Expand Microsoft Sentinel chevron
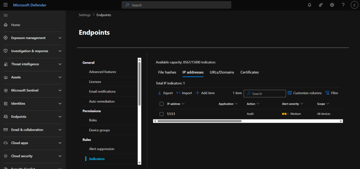The height and width of the screenshot is (169, 360). pyautogui.click(x=60, y=90)
